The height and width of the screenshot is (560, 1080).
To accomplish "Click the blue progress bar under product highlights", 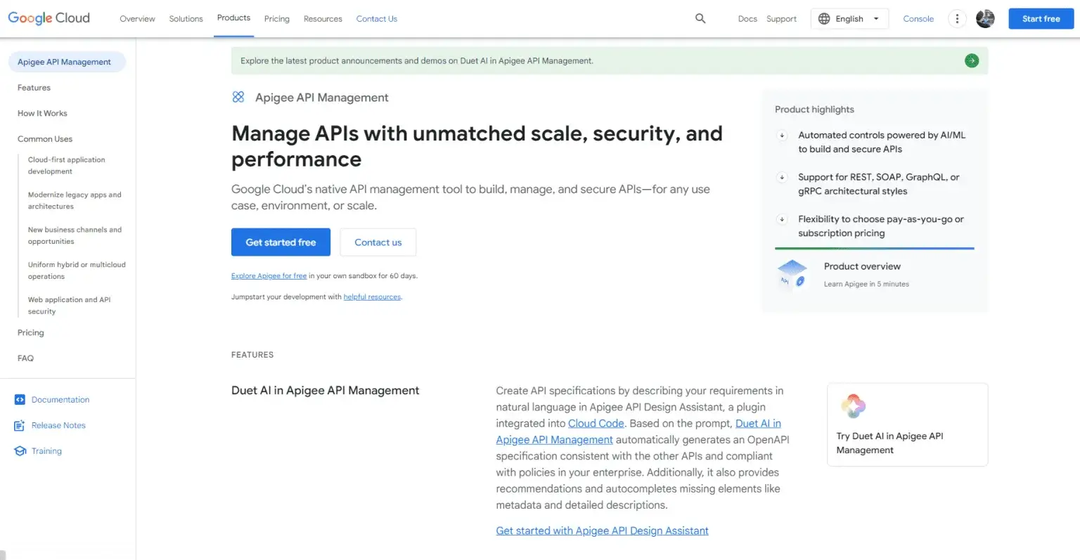I will click(x=874, y=249).
